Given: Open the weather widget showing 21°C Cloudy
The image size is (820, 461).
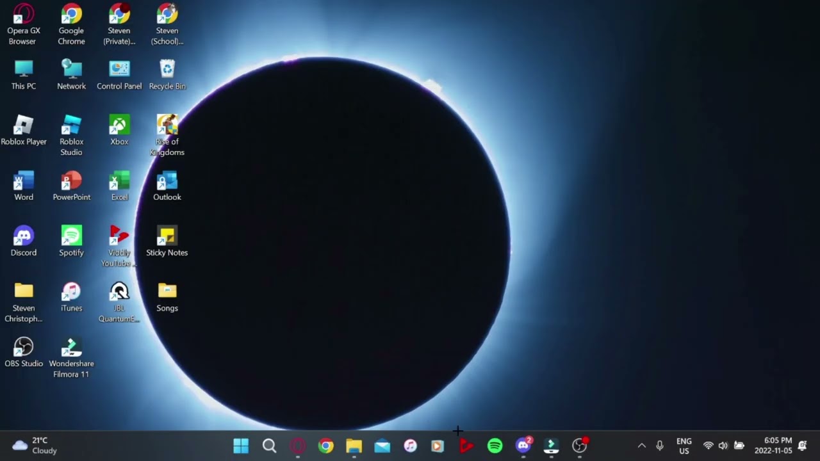Looking at the screenshot, I should pyautogui.click(x=35, y=446).
